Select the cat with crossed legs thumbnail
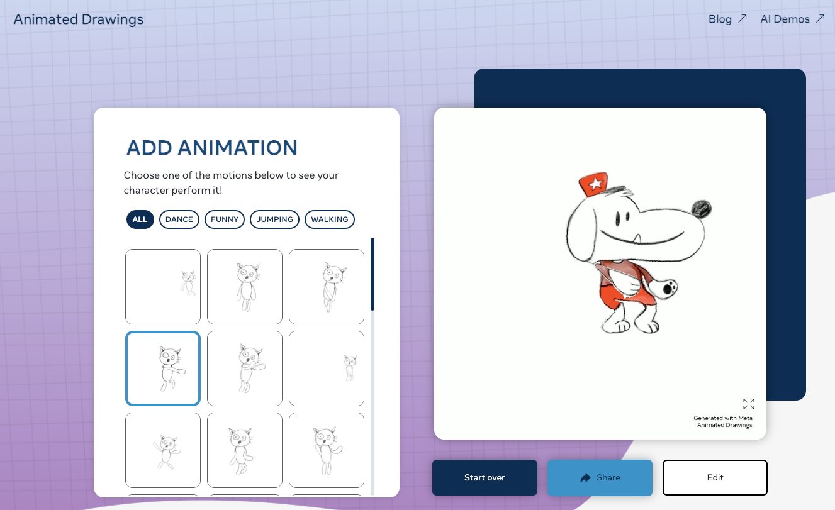Screen dimensions: 835x510 point(327,287)
